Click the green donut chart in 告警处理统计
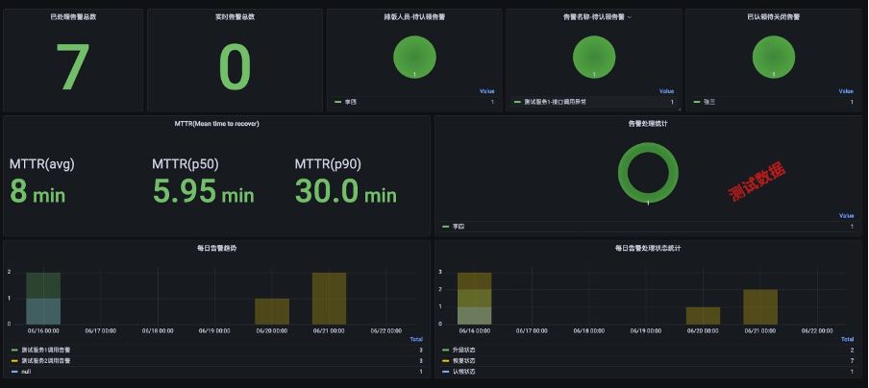 [x=648, y=172]
